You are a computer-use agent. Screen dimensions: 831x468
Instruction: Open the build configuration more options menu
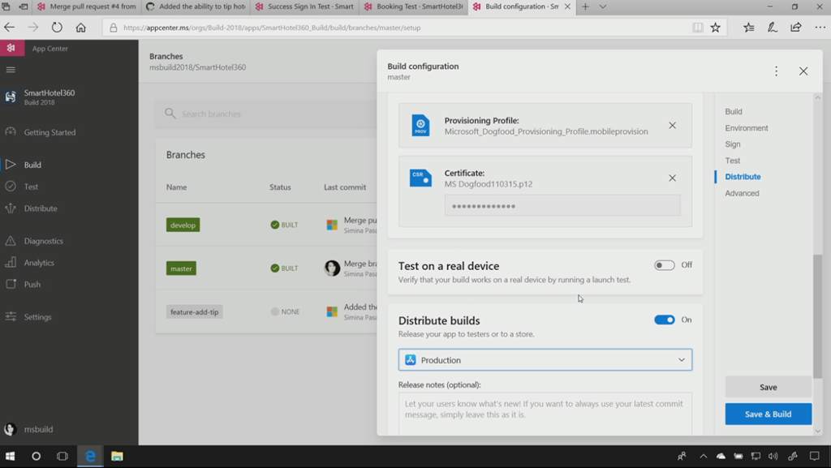click(x=776, y=71)
